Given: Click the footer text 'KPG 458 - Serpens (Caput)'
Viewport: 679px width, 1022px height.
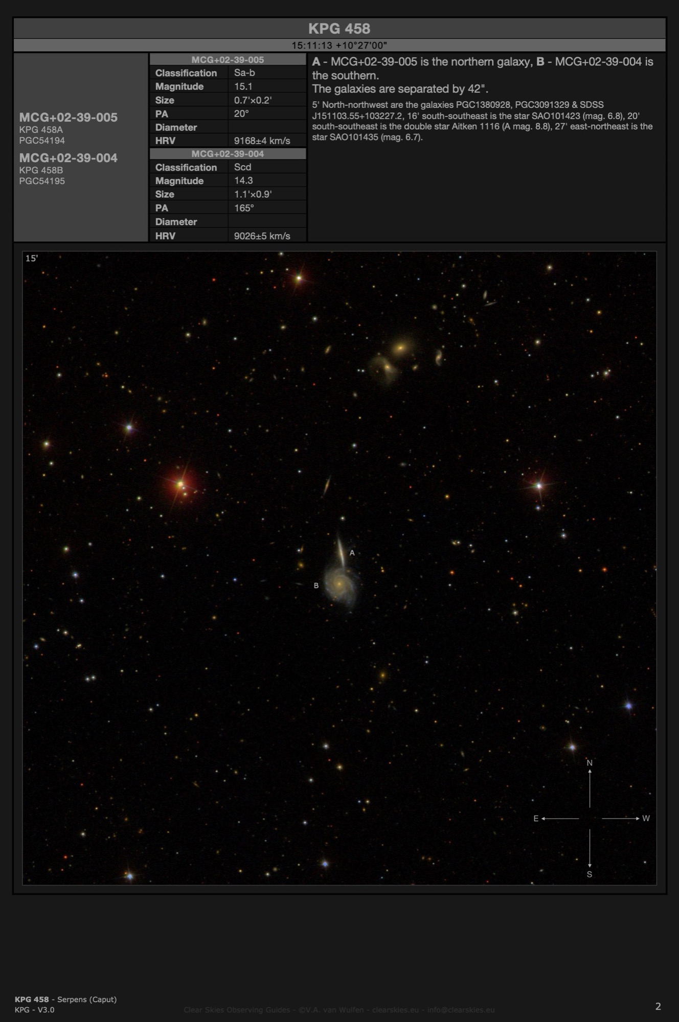Looking at the screenshot, I should pyautogui.click(x=65, y=1000).
